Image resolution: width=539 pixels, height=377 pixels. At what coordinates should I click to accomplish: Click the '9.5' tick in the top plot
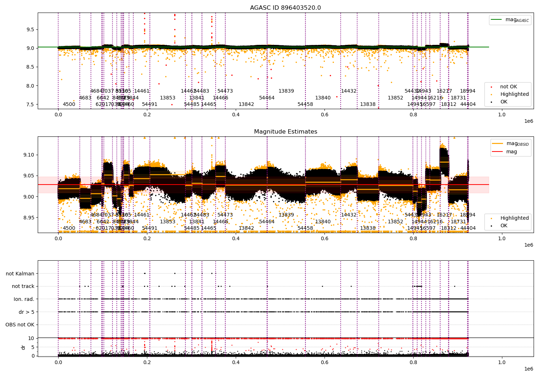tap(31, 29)
